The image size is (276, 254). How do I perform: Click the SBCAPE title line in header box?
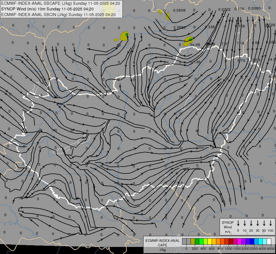61,3
